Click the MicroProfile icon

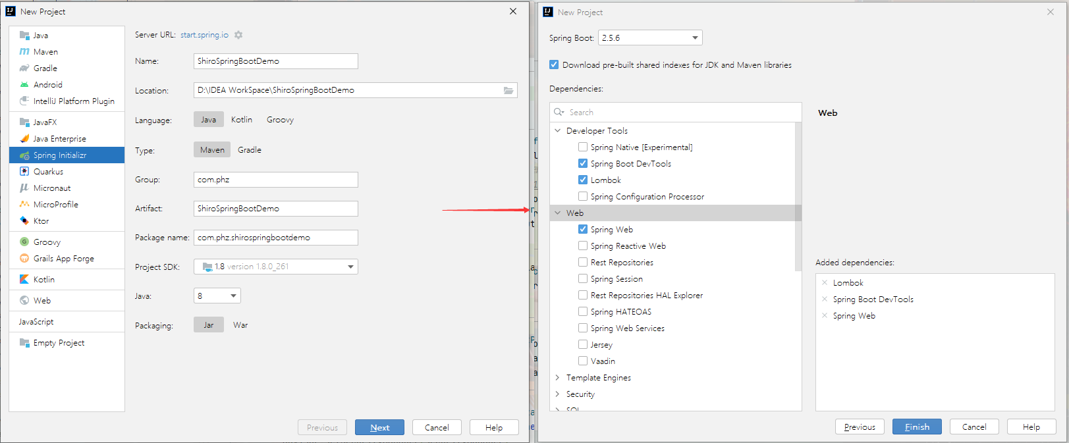24,205
